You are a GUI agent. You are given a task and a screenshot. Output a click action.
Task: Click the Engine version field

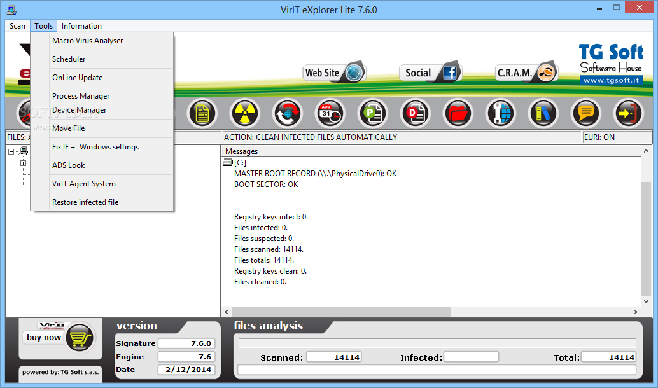pyautogui.click(x=186, y=357)
